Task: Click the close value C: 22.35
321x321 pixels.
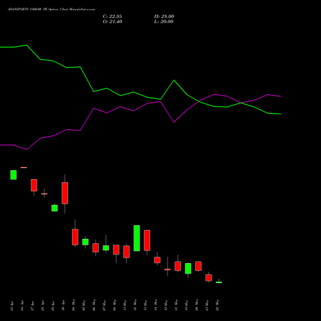Action: point(112,17)
